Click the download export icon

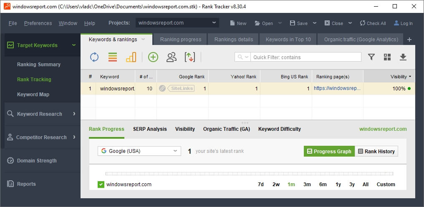point(403,57)
